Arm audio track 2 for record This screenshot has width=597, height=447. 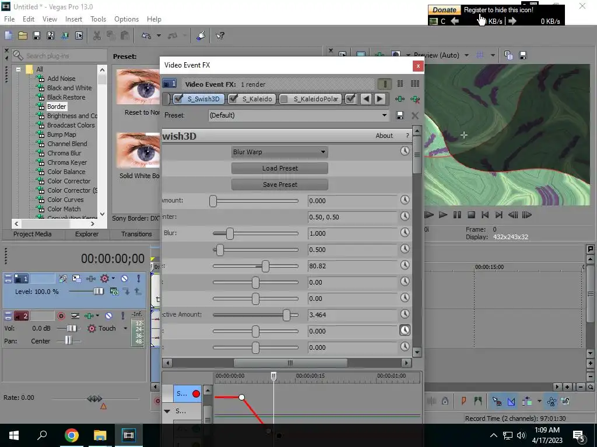[61, 316]
